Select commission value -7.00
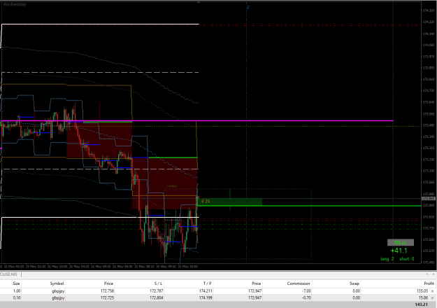 click(306, 291)
